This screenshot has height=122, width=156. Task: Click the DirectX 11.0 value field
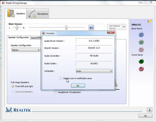pyautogui.click(x=94, y=48)
